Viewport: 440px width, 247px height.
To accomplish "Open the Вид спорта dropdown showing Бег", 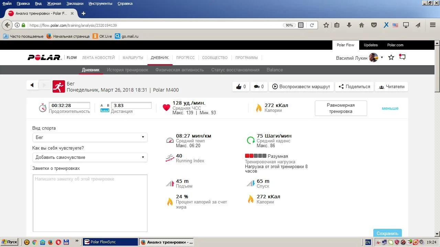I will (90, 137).
